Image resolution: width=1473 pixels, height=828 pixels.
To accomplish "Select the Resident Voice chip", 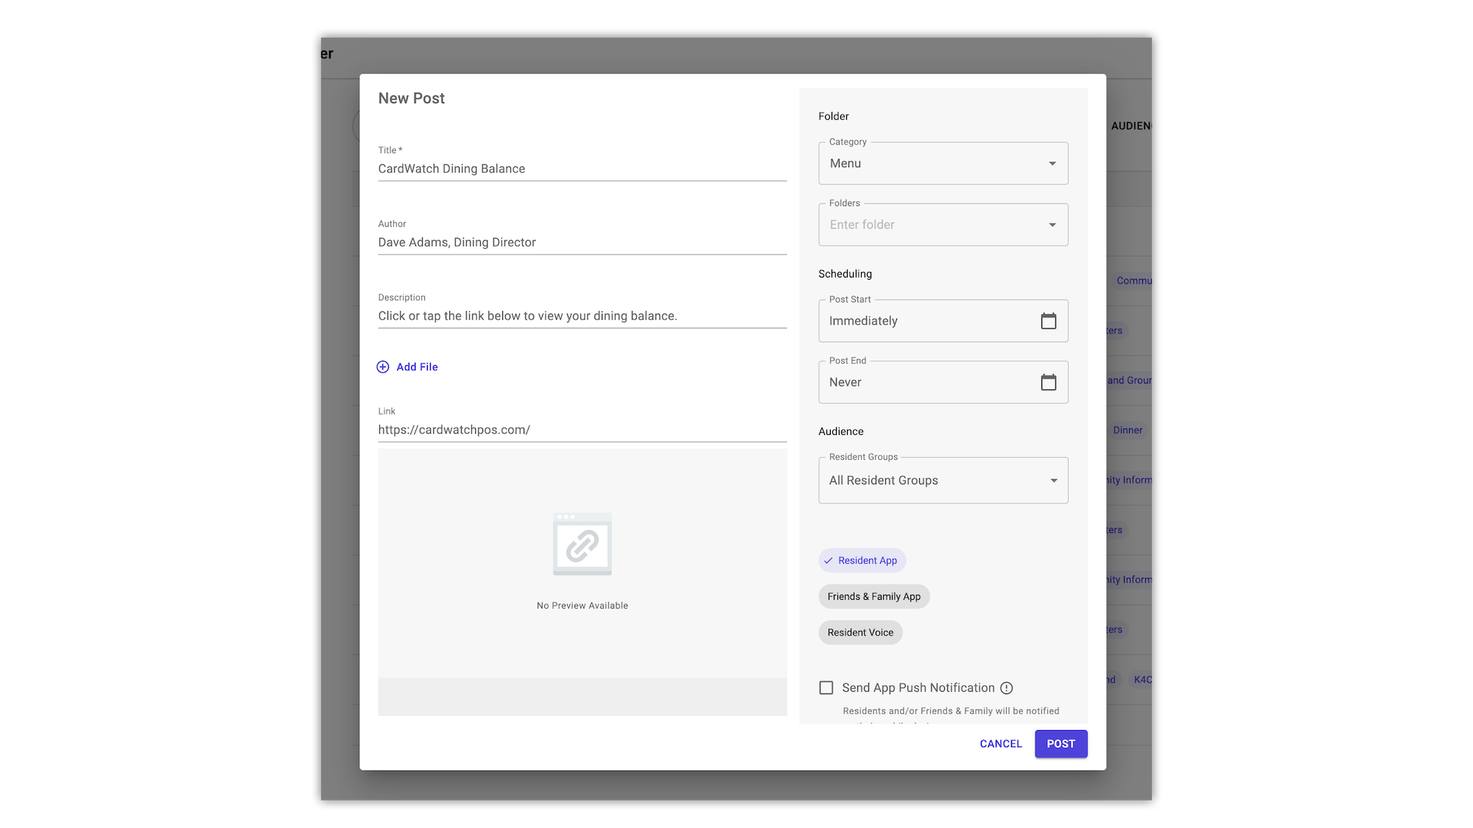I will click(x=860, y=632).
